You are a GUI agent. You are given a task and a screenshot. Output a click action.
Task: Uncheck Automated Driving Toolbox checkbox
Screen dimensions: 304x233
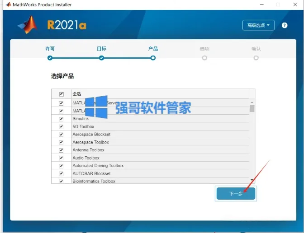tap(61, 166)
